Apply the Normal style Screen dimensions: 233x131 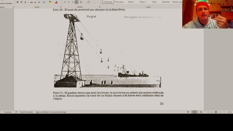click(x=108, y=2)
